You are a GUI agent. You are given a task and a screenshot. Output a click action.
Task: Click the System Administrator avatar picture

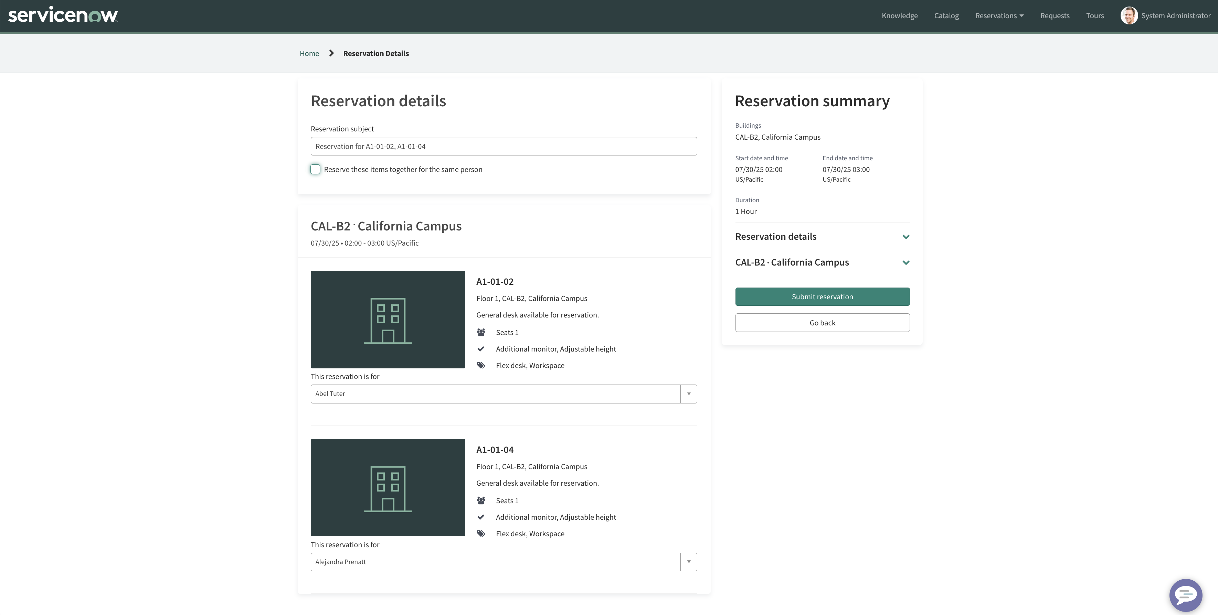pyautogui.click(x=1129, y=15)
